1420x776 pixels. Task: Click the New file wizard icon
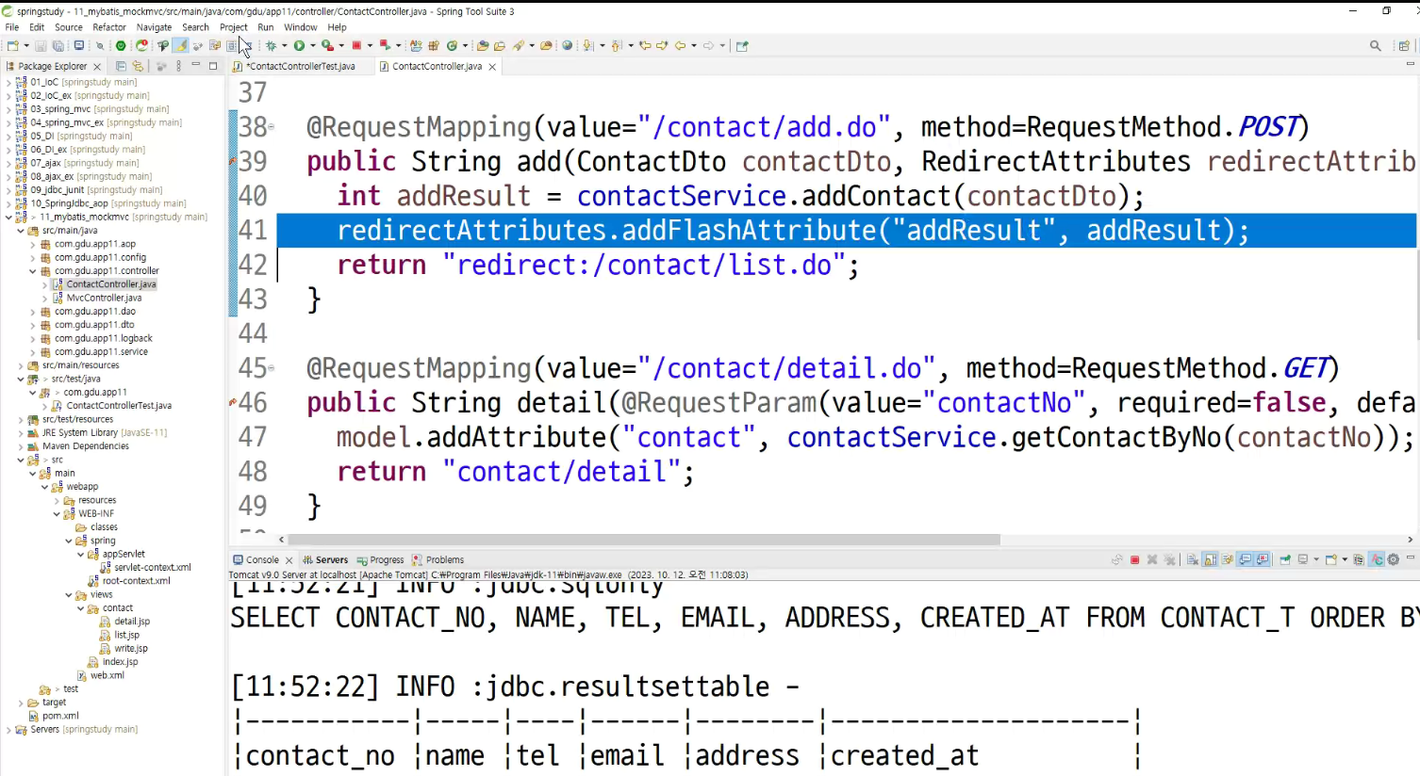(x=12, y=45)
